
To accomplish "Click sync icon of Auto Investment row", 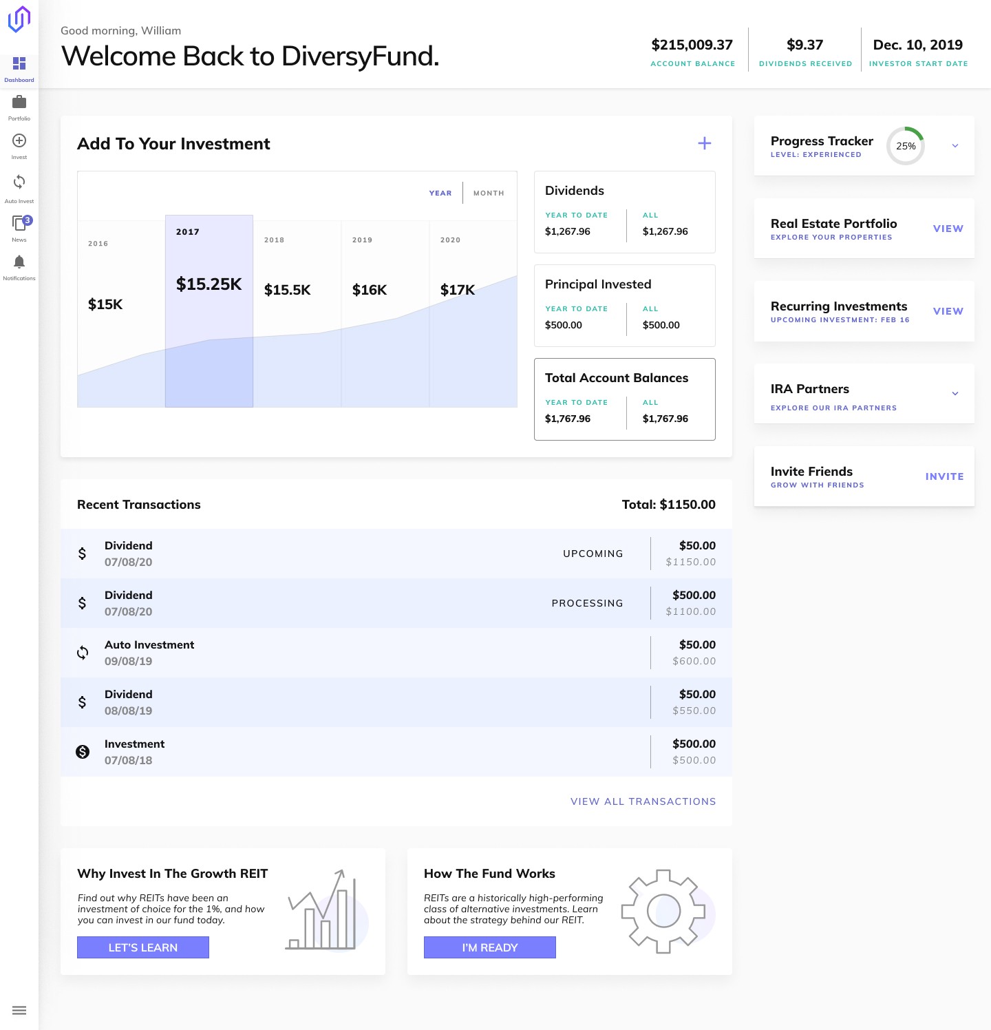I will click(83, 653).
